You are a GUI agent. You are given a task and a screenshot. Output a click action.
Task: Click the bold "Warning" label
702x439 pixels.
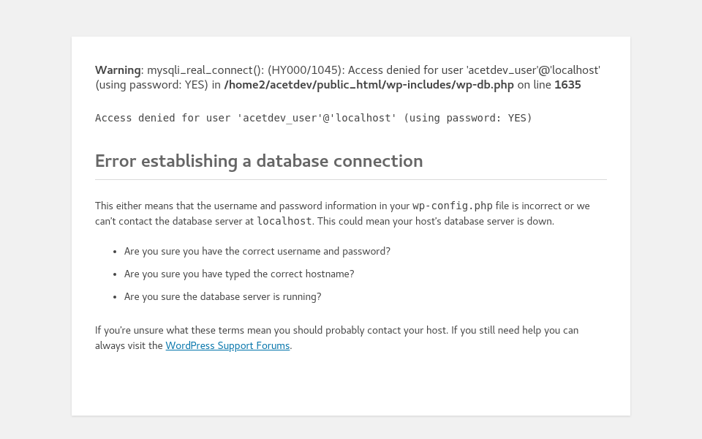click(118, 70)
